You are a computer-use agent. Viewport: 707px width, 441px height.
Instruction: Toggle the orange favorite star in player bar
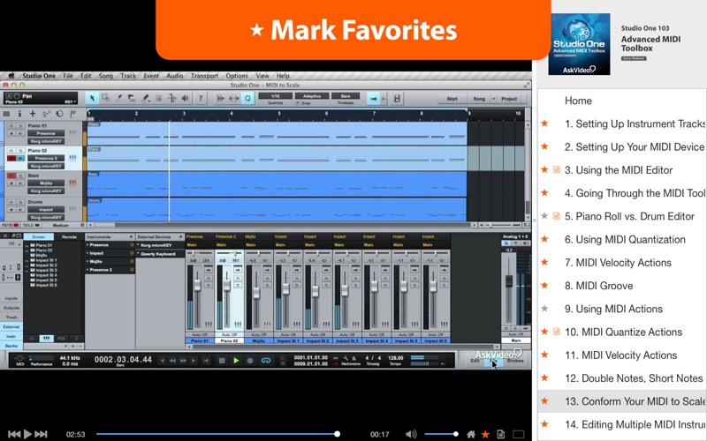(x=485, y=434)
